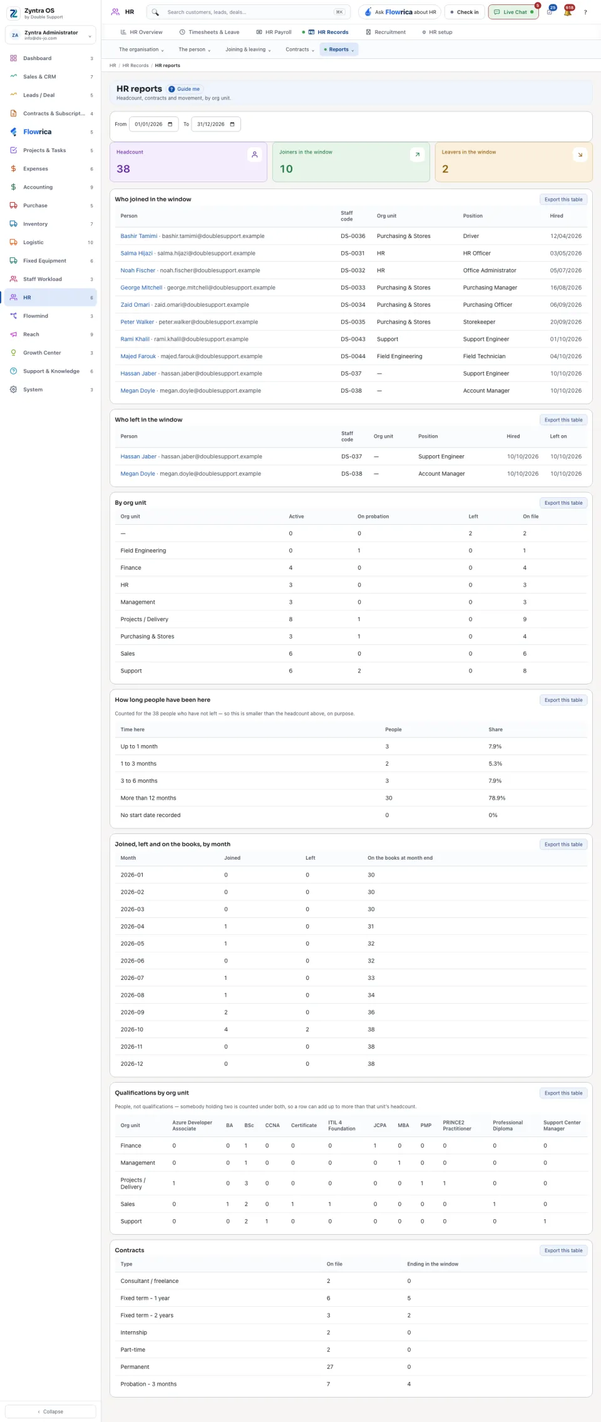Click HR Records in the breadcrumb
The width and height of the screenshot is (601, 1422).
135,65
